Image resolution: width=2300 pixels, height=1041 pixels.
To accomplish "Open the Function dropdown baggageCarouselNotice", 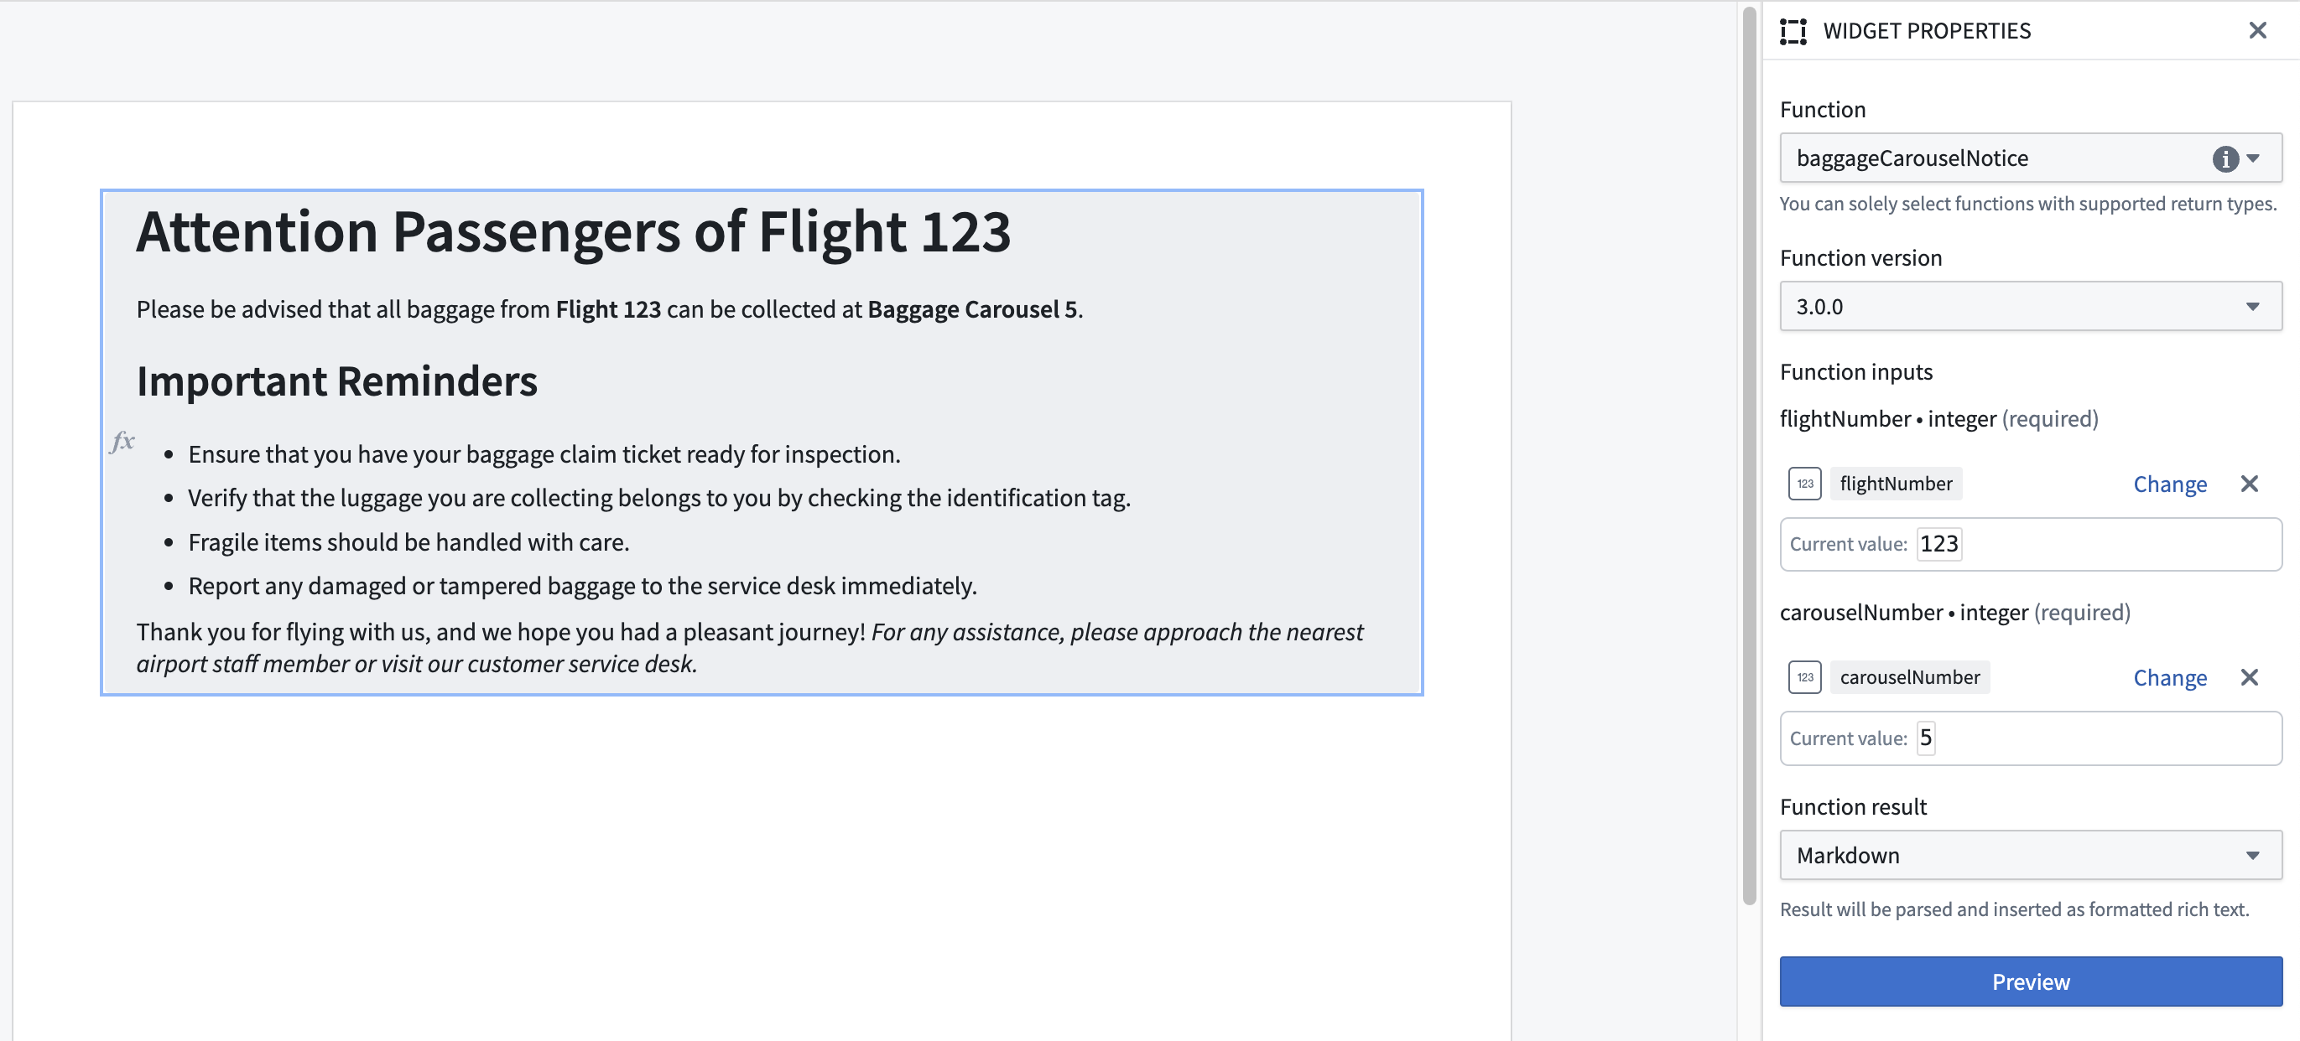I will 2031,158.
